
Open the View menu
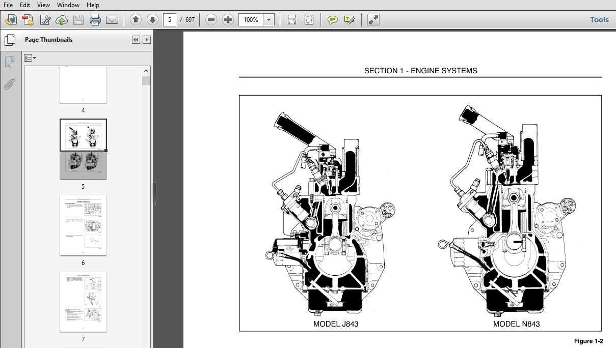click(43, 5)
